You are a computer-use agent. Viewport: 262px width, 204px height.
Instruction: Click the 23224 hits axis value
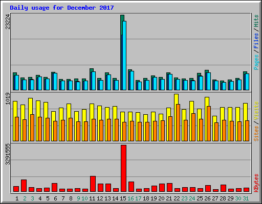(x=8, y=21)
